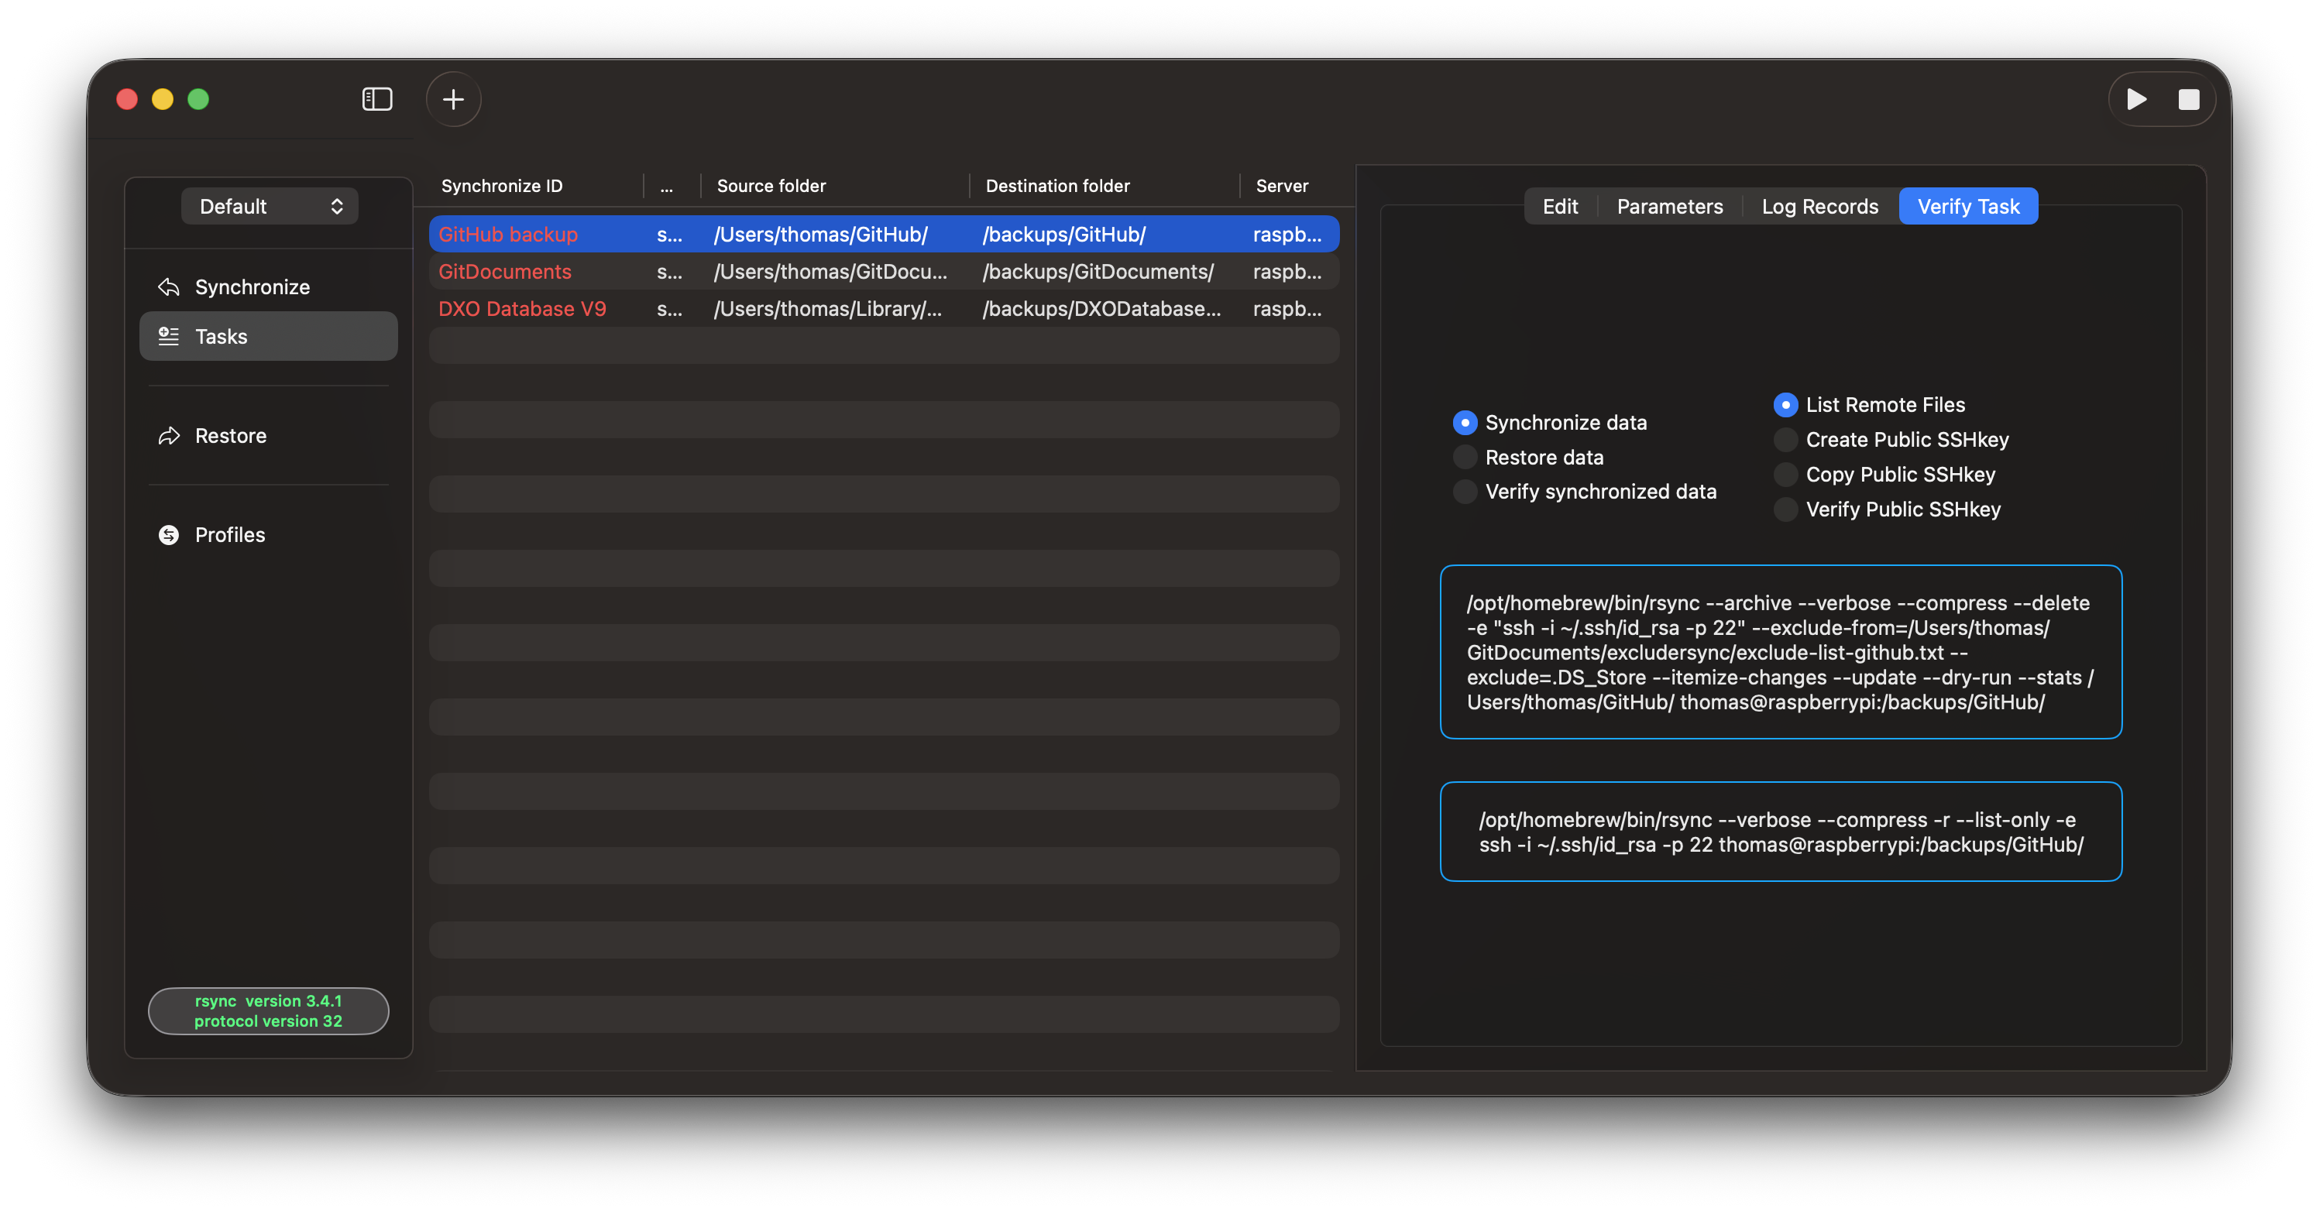
Task: Switch to the Log Records tab
Action: click(1819, 206)
